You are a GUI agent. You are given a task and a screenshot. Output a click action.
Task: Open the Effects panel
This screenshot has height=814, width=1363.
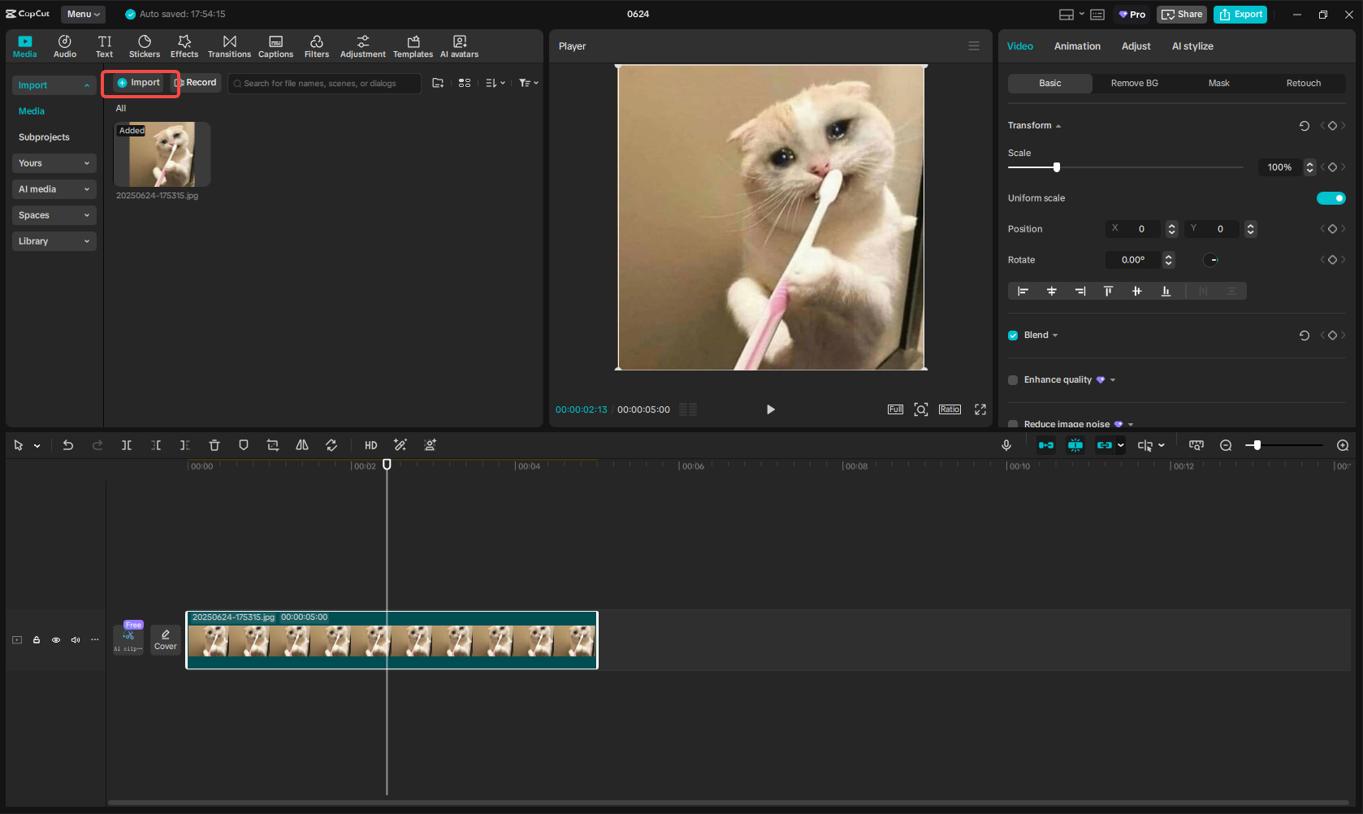[x=184, y=45]
